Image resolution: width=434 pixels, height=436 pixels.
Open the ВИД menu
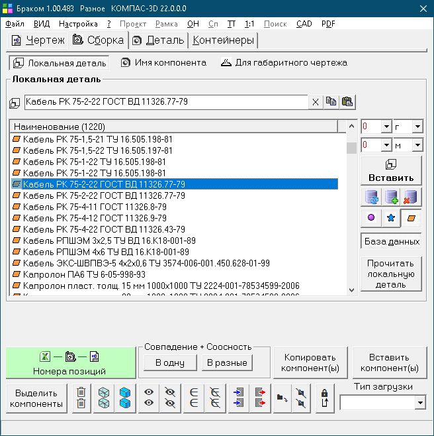pyautogui.click(x=42, y=24)
